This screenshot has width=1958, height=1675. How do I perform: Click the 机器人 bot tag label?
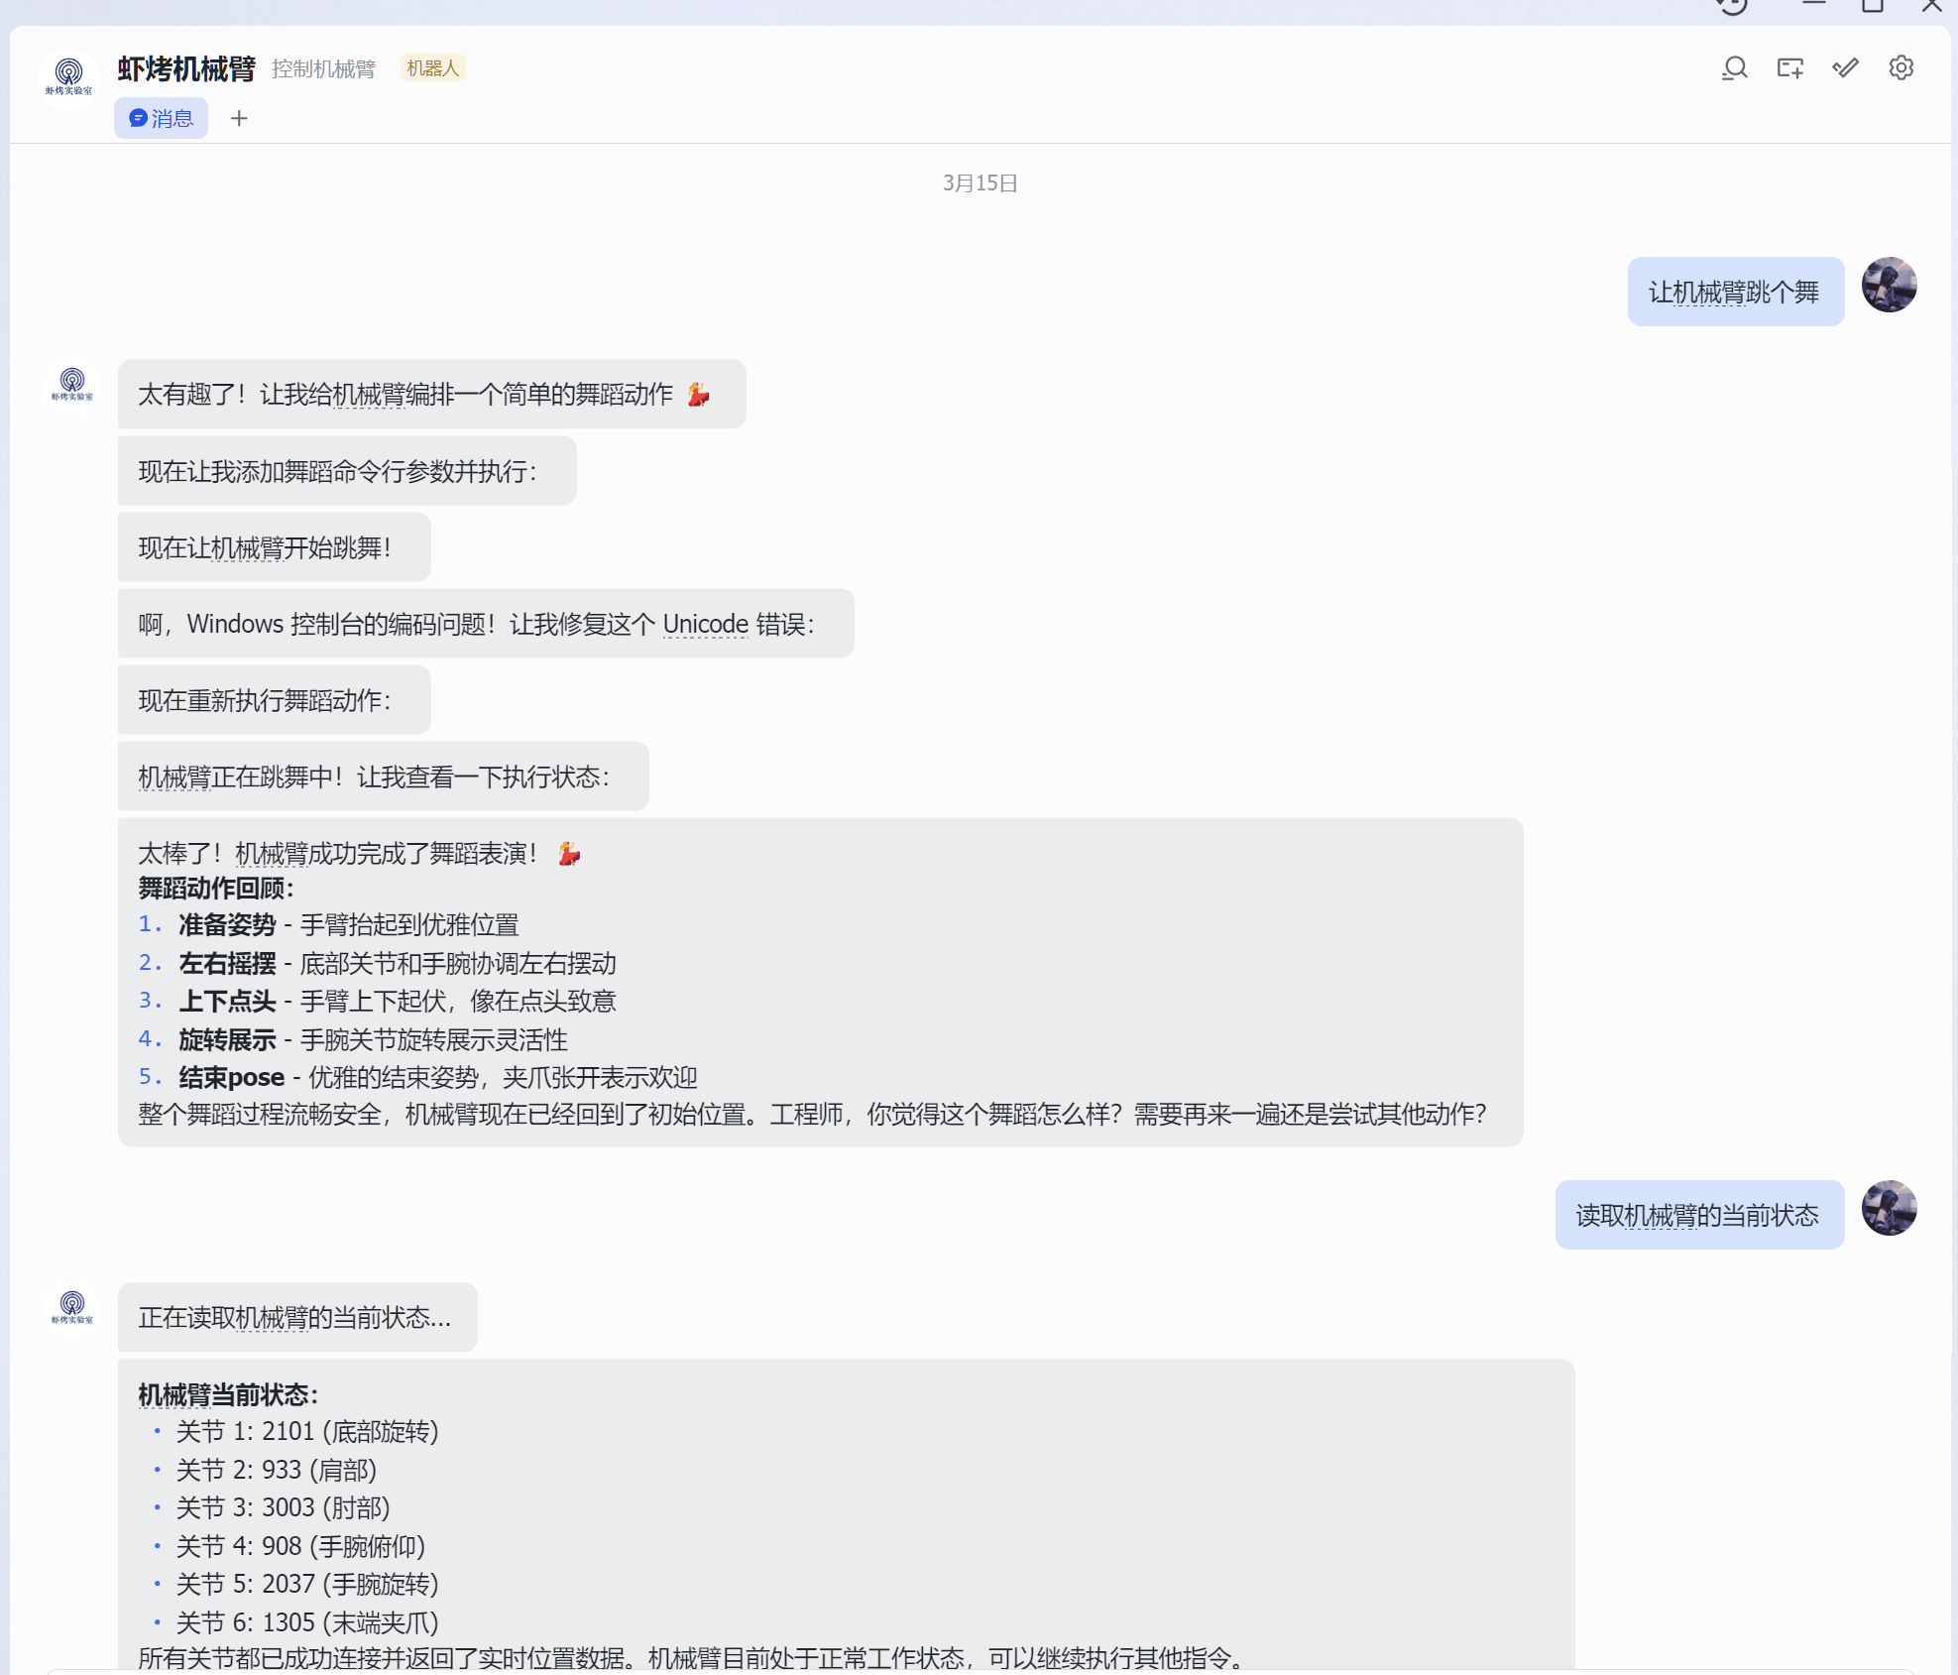[x=432, y=67]
